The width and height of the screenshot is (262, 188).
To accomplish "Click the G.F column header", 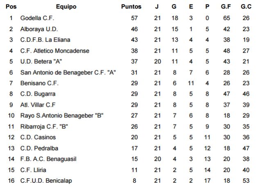I will [226, 7].
